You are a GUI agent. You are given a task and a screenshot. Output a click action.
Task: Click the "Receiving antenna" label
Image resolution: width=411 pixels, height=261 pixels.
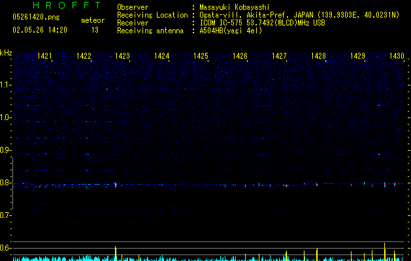click(150, 31)
